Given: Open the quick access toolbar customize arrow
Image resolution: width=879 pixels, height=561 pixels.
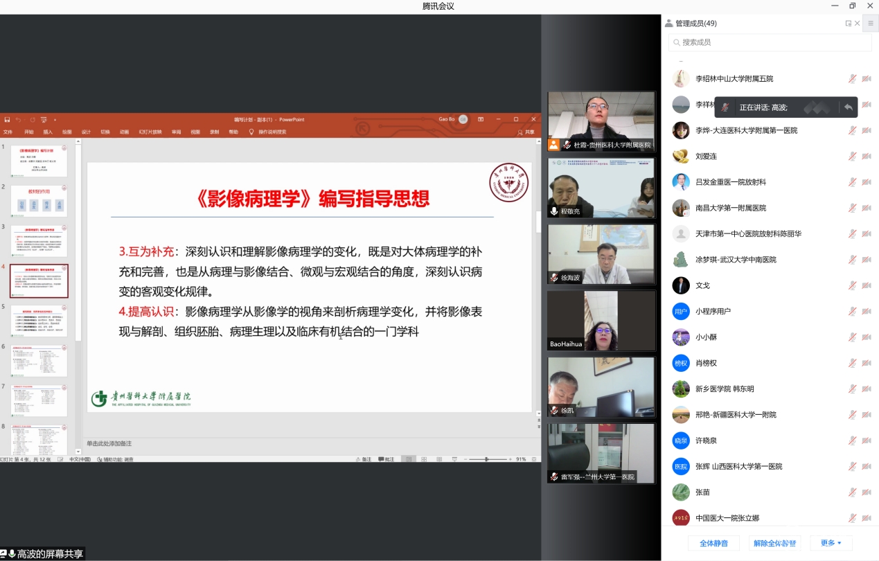Looking at the screenshot, I should click(x=55, y=120).
